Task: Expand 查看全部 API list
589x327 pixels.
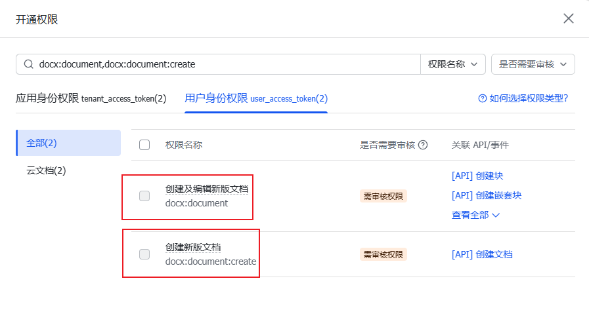Action: pos(475,215)
